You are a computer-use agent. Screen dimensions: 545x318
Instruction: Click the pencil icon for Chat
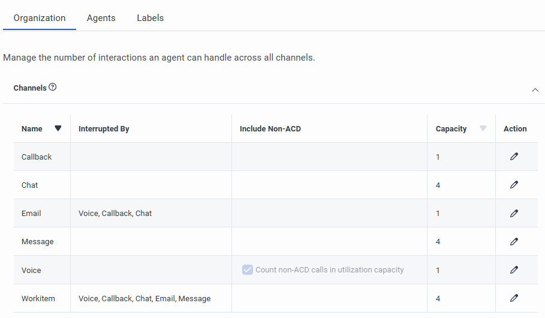[514, 185]
